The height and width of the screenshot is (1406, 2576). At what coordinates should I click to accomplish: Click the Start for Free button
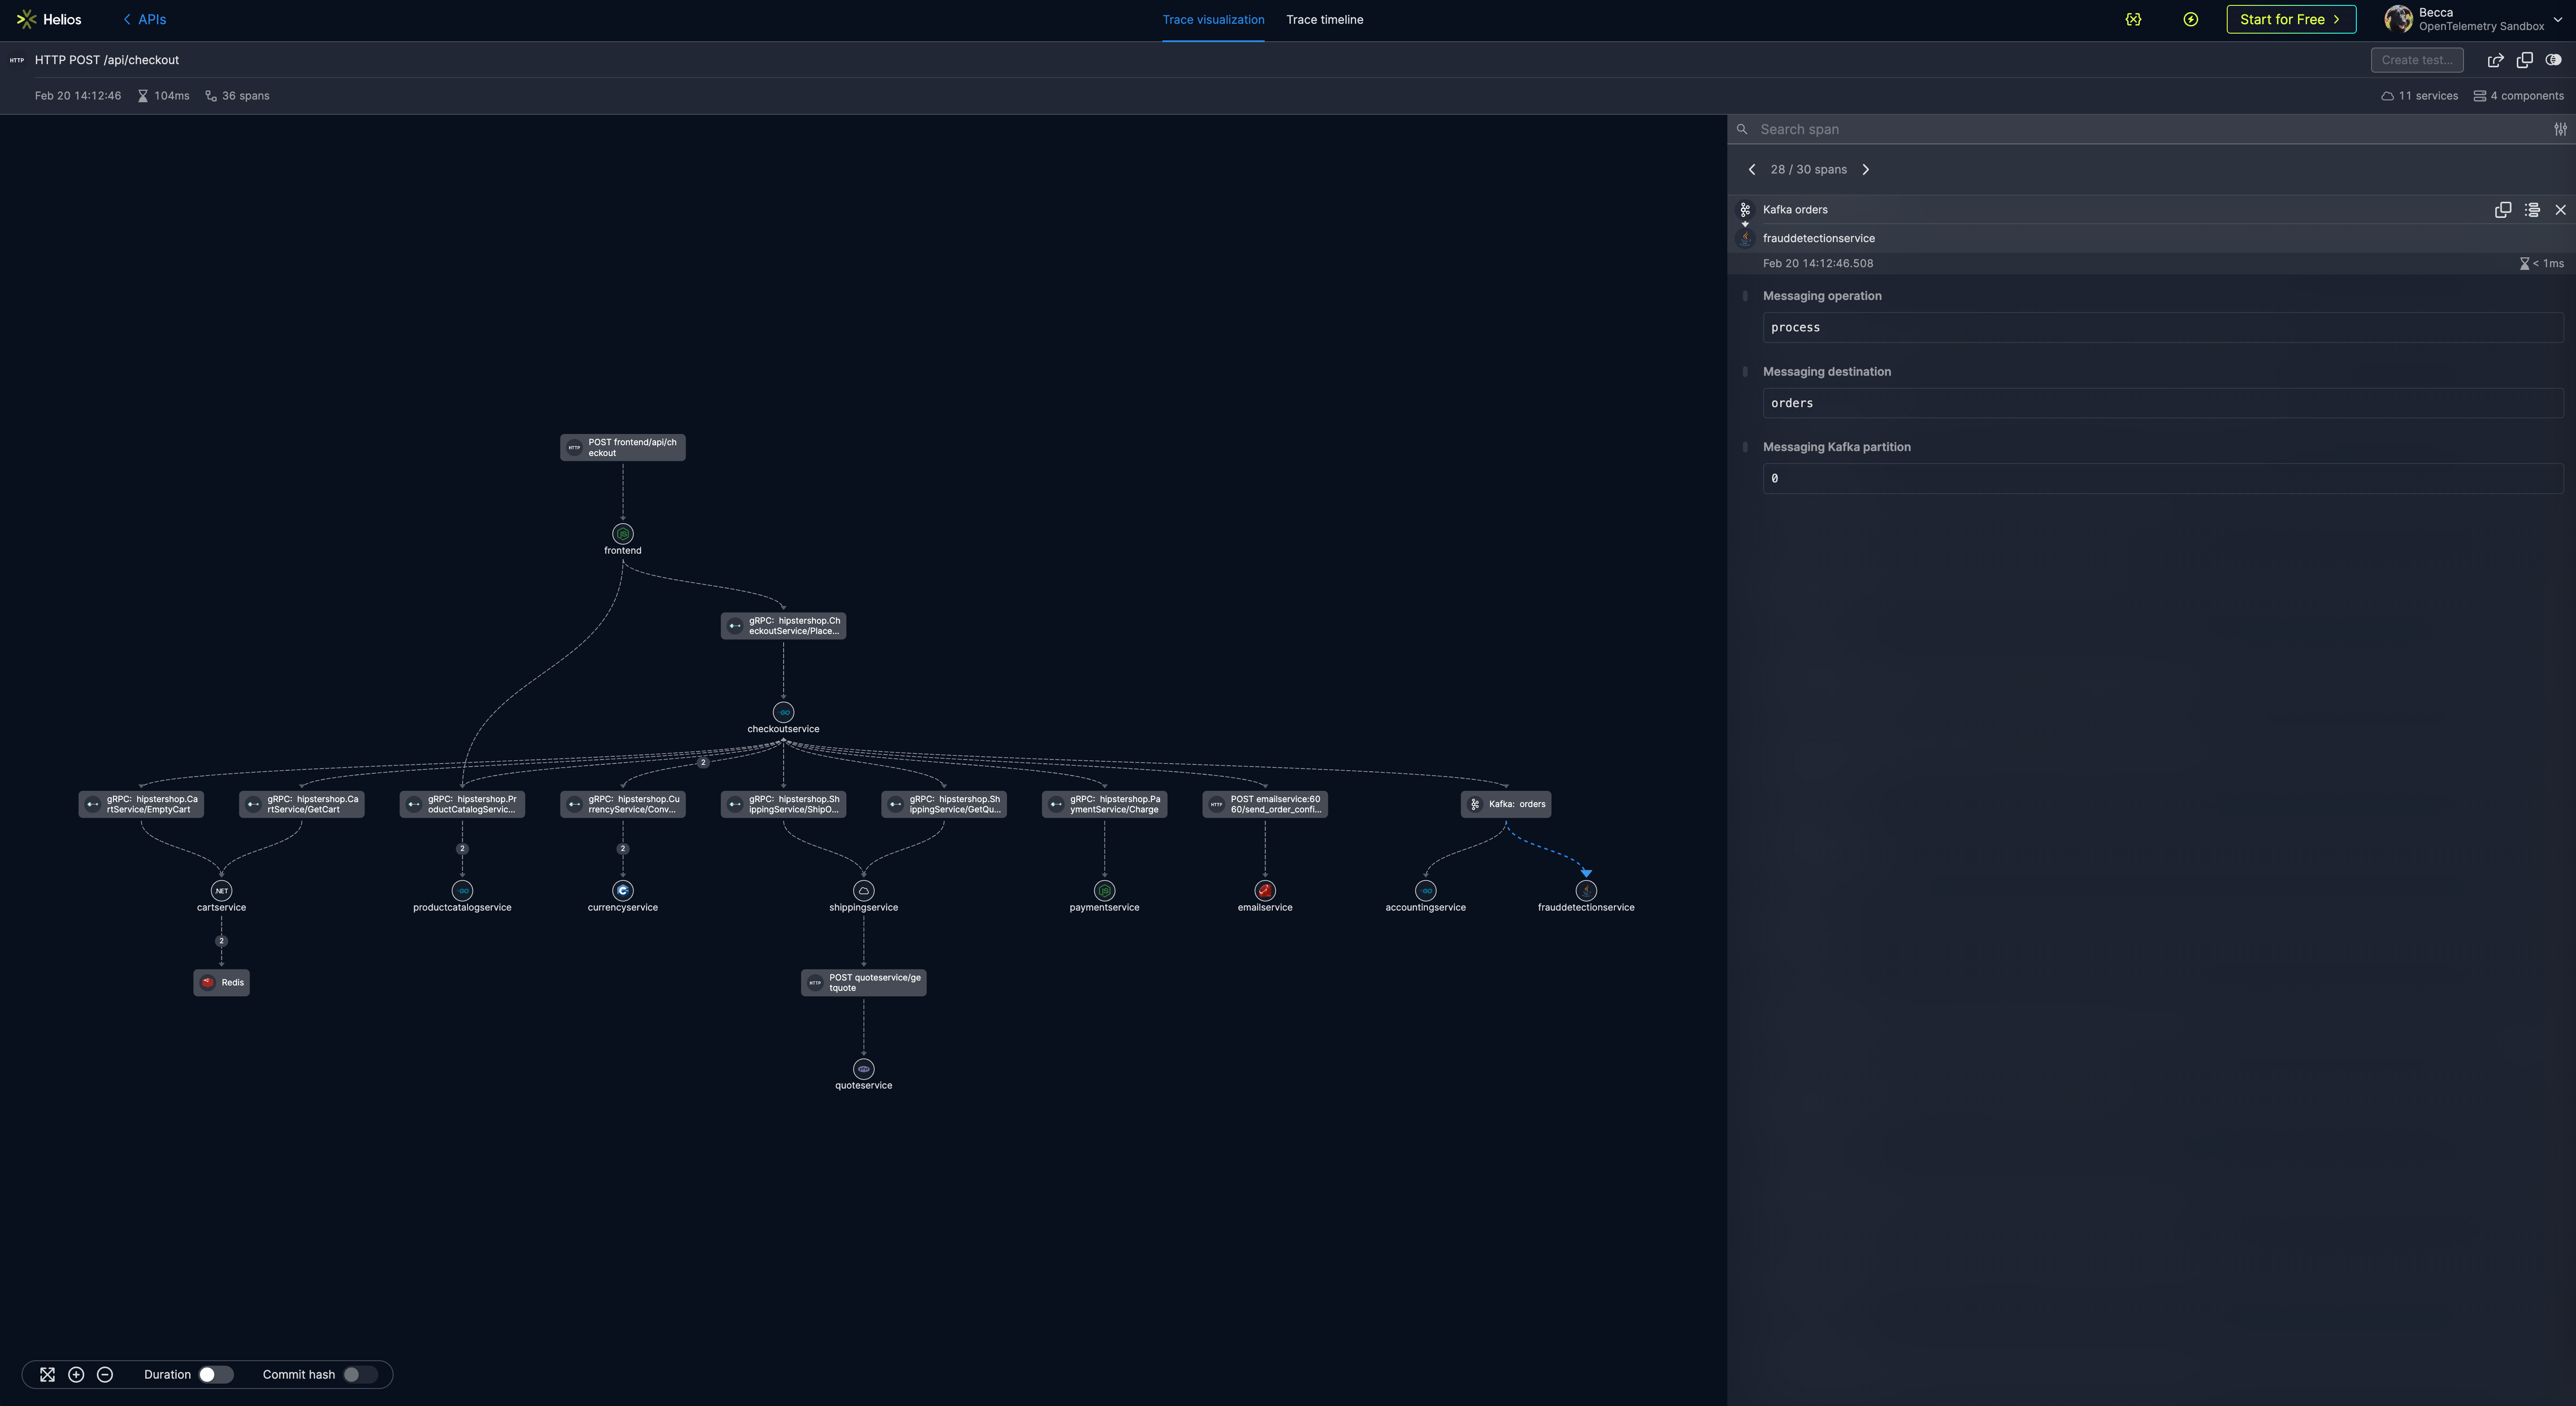click(2290, 19)
